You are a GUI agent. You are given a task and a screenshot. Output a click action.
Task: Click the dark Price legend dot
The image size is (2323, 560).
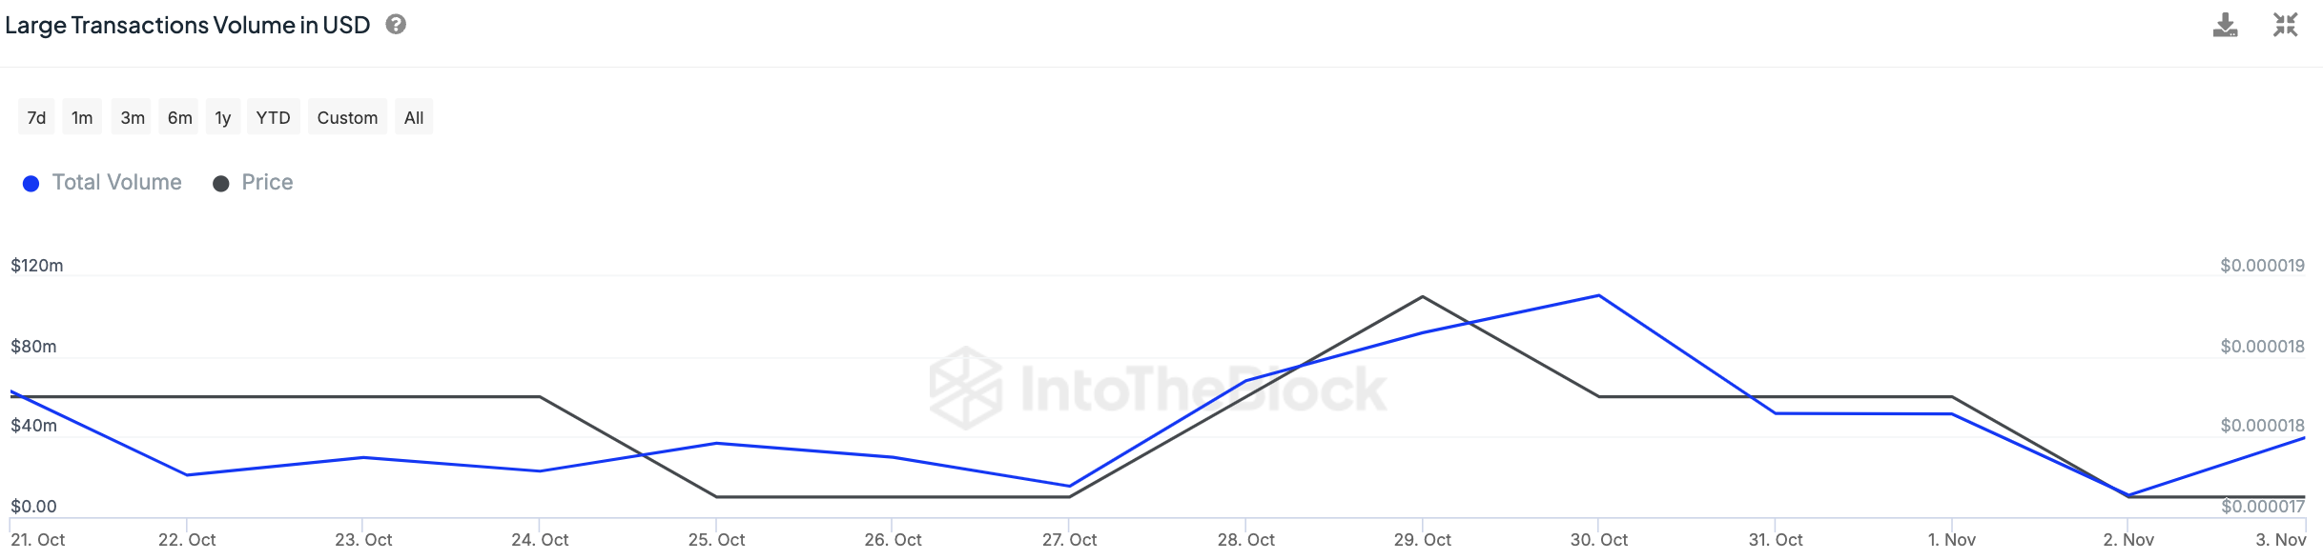coord(221,184)
